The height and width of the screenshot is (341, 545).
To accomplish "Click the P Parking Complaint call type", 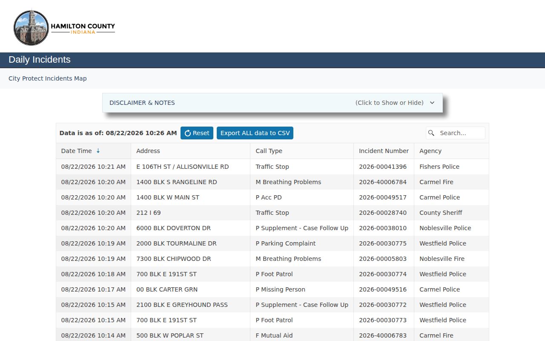I will (x=286, y=243).
